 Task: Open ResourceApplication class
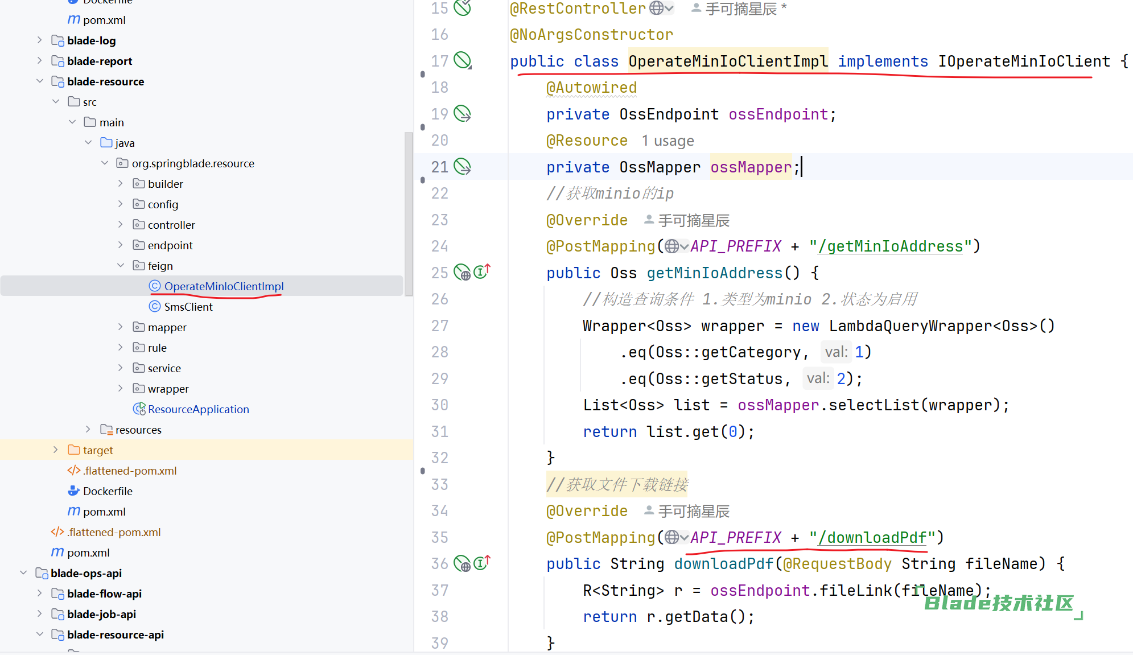(x=199, y=409)
